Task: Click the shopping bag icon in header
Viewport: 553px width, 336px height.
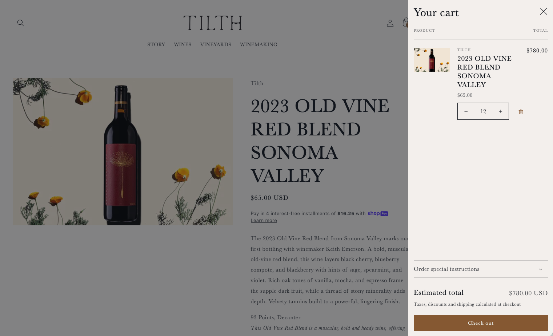Action: click(405, 23)
